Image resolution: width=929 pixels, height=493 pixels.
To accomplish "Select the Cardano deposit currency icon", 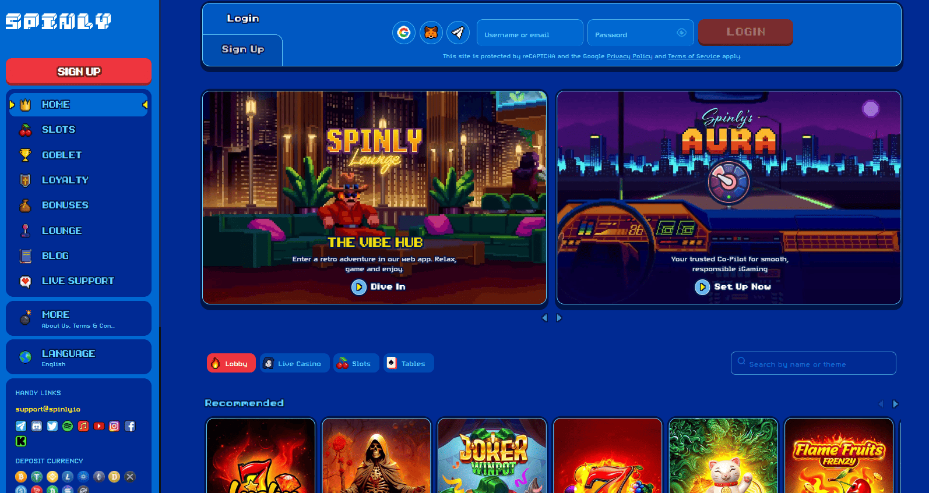I will coord(83,477).
